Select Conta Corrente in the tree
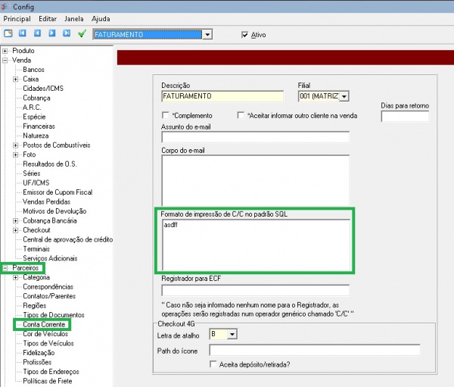 [42, 324]
